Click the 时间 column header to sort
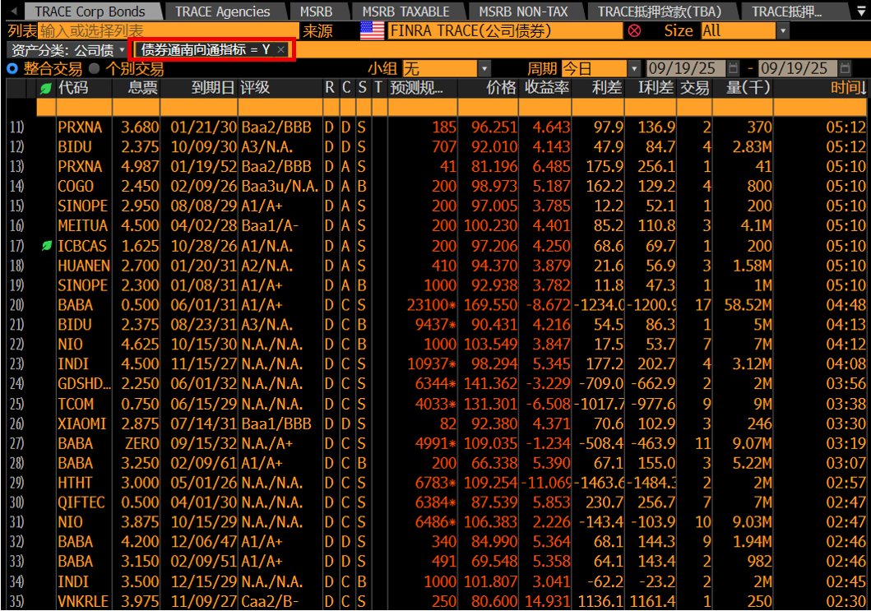This screenshot has height=611, width=871. tap(847, 88)
